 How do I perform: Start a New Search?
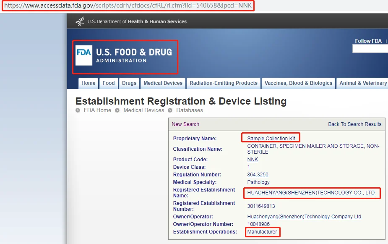point(185,124)
